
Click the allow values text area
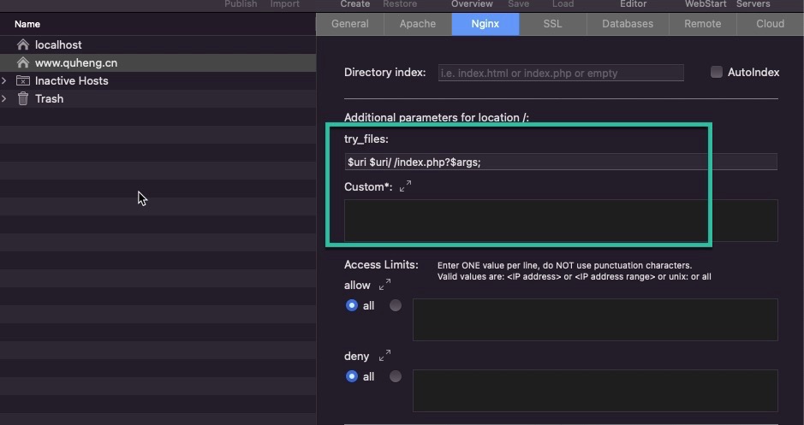pos(595,320)
